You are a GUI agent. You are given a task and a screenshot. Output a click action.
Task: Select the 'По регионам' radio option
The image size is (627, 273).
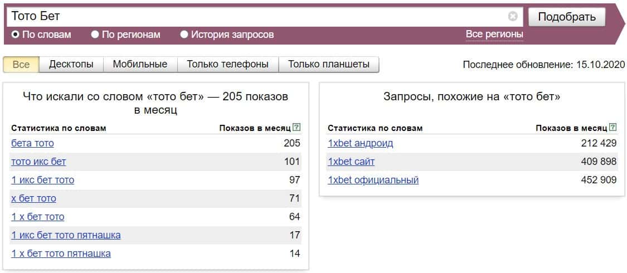pyautogui.click(x=95, y=35)
